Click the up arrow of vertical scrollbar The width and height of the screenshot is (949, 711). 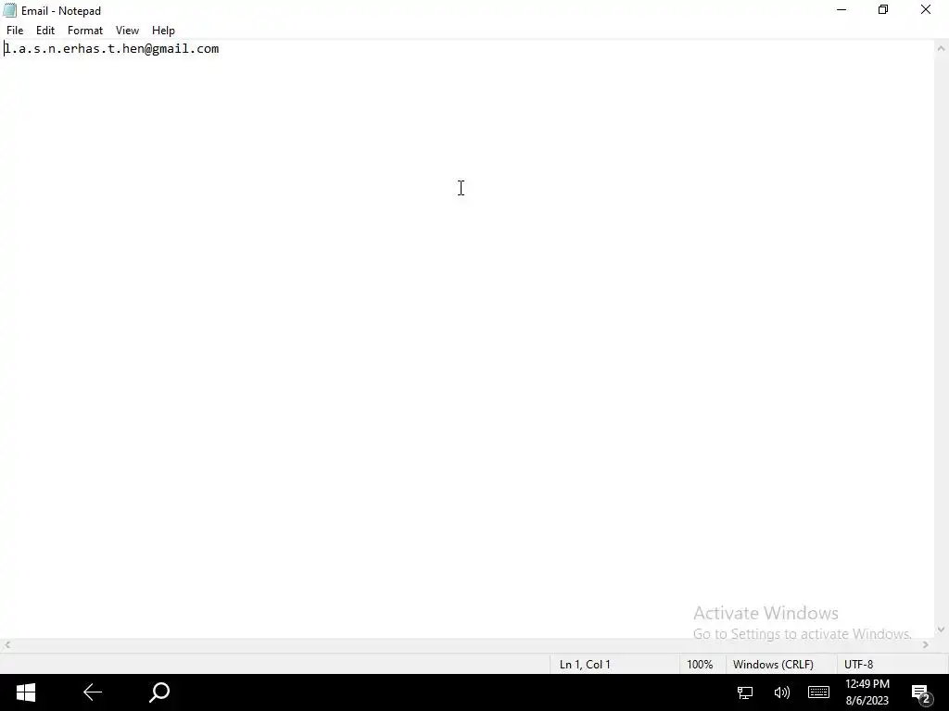(x=941, y=48)
